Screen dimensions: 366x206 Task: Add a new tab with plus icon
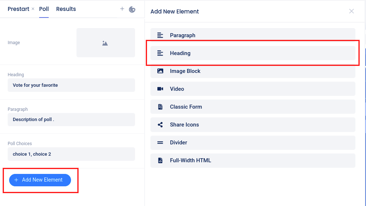(122, 9)
